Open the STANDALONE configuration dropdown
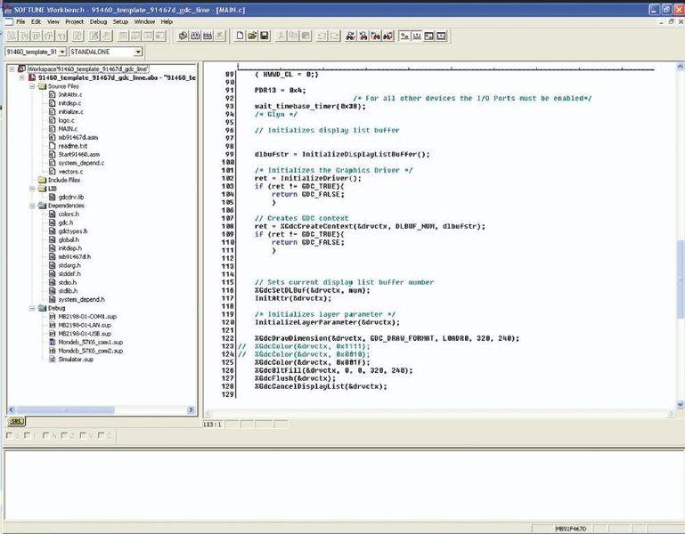This screenshot has height=534, width=685. [x=138, y=52]
